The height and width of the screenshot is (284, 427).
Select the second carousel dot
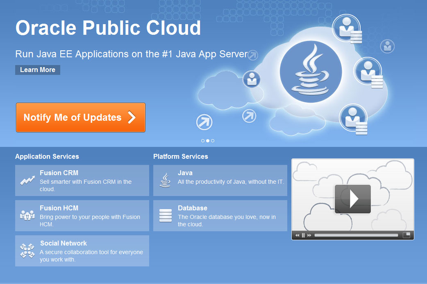tap(208, 141)
